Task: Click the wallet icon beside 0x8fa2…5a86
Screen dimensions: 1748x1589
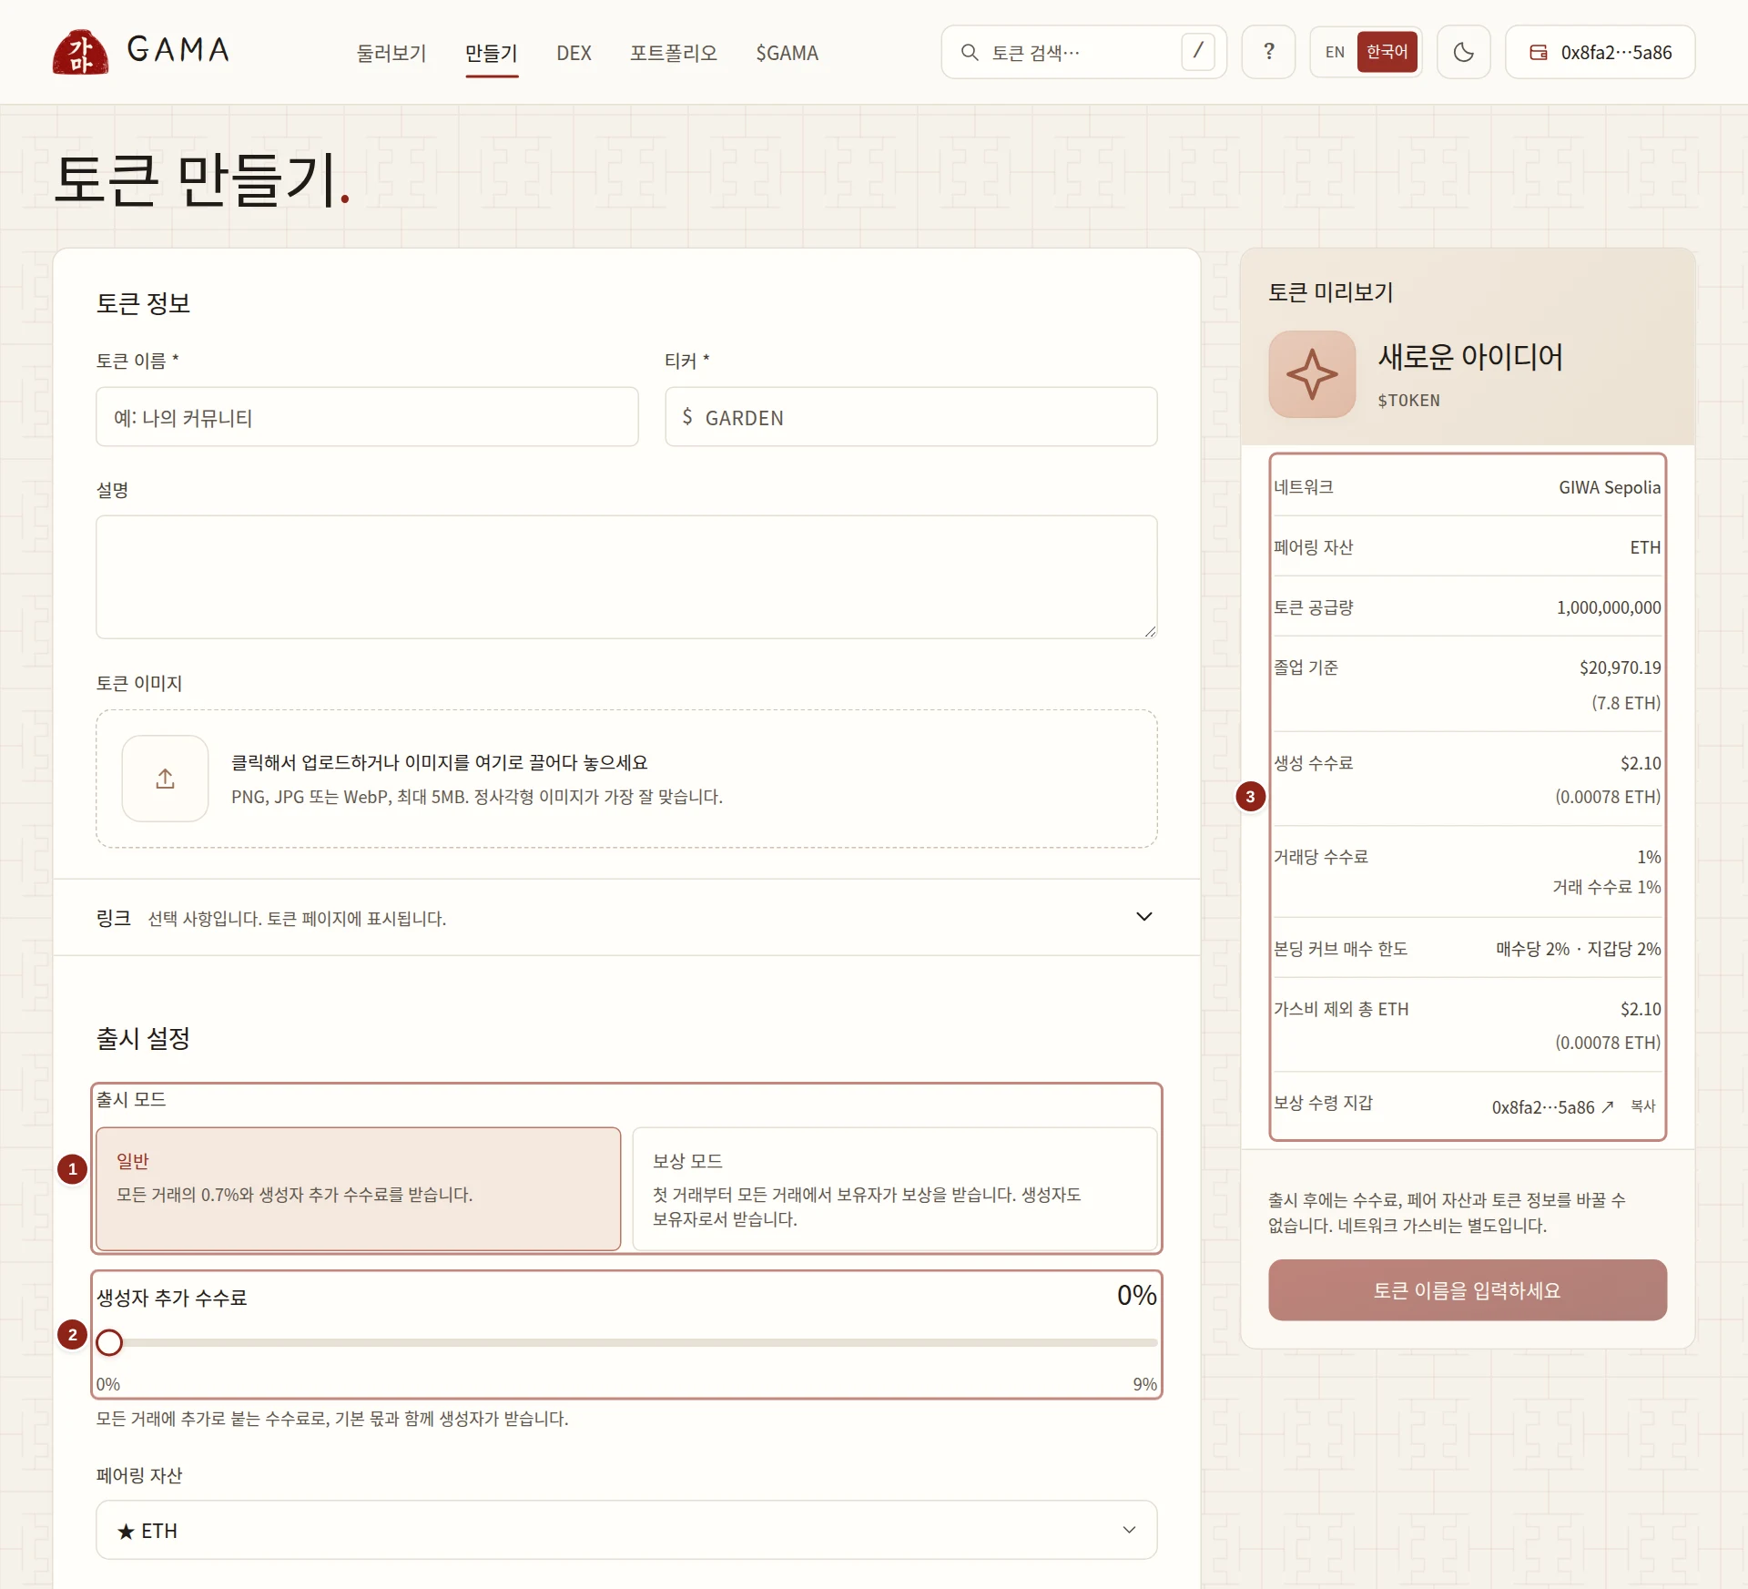Action: 1539,53
